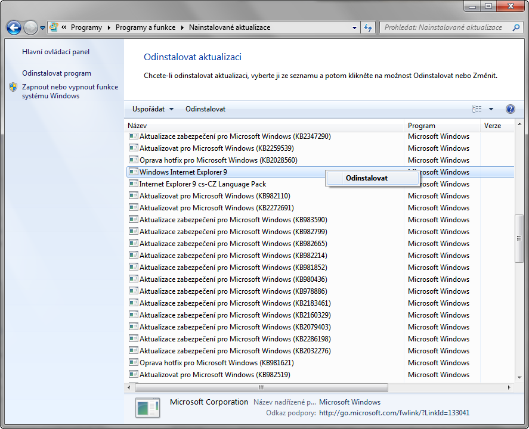
Task: Click the search magnifier icon
Action: [516, 27]
